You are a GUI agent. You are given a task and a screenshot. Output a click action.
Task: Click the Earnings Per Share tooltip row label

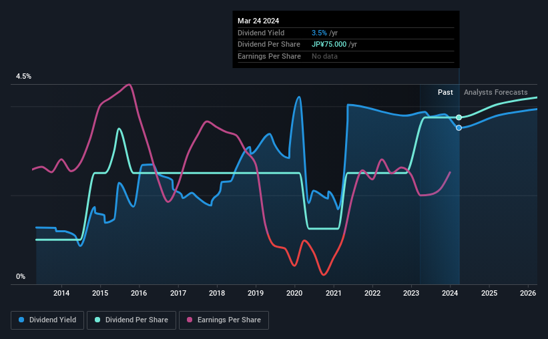pos(269,56)
